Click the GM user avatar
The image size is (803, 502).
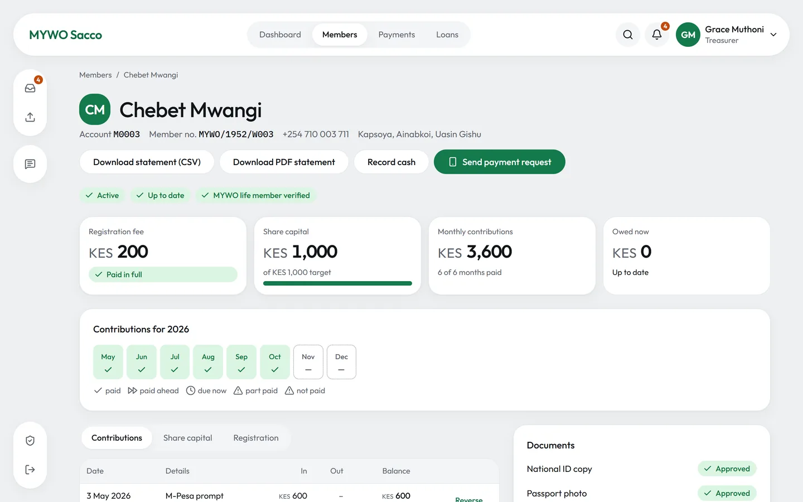coord(688,35)
